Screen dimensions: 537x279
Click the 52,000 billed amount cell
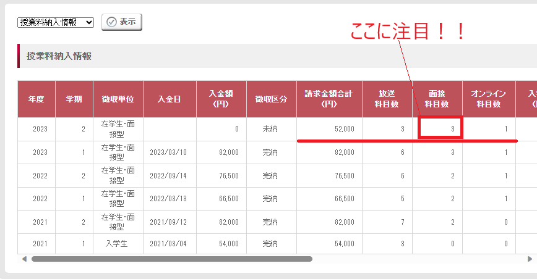click(329, 129)
